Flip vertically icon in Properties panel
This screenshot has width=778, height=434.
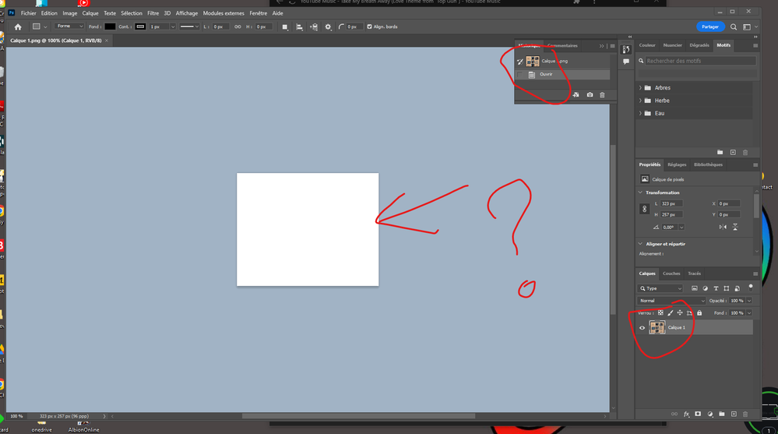tap(735, 227)
